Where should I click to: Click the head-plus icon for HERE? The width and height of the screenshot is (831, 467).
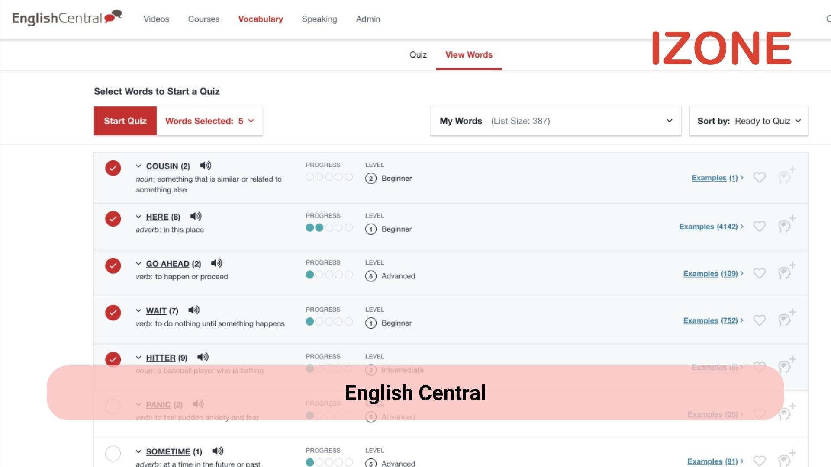[x=786, y=224]
